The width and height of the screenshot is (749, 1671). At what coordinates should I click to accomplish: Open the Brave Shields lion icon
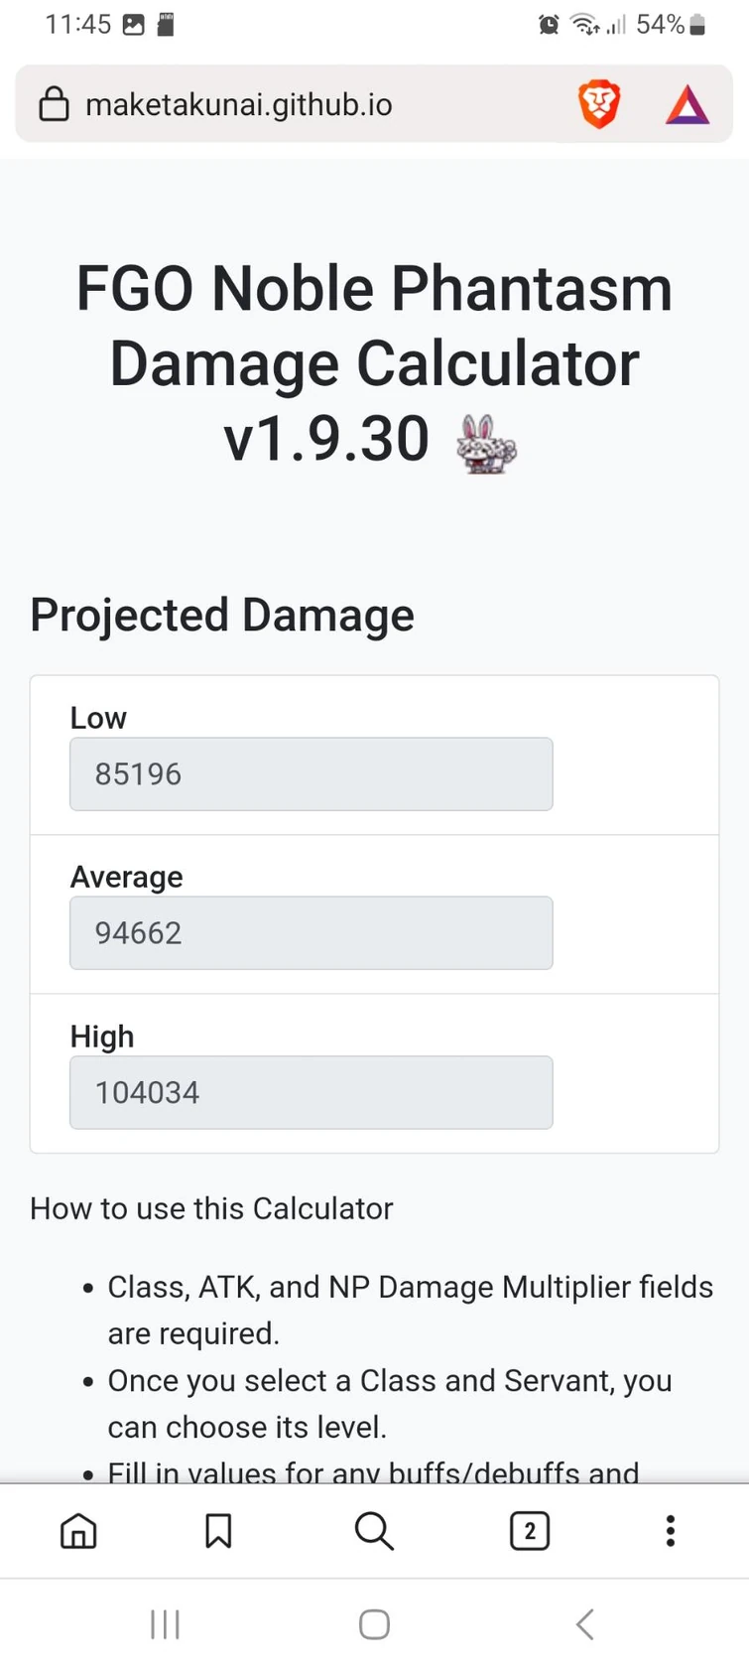point(599,103)
